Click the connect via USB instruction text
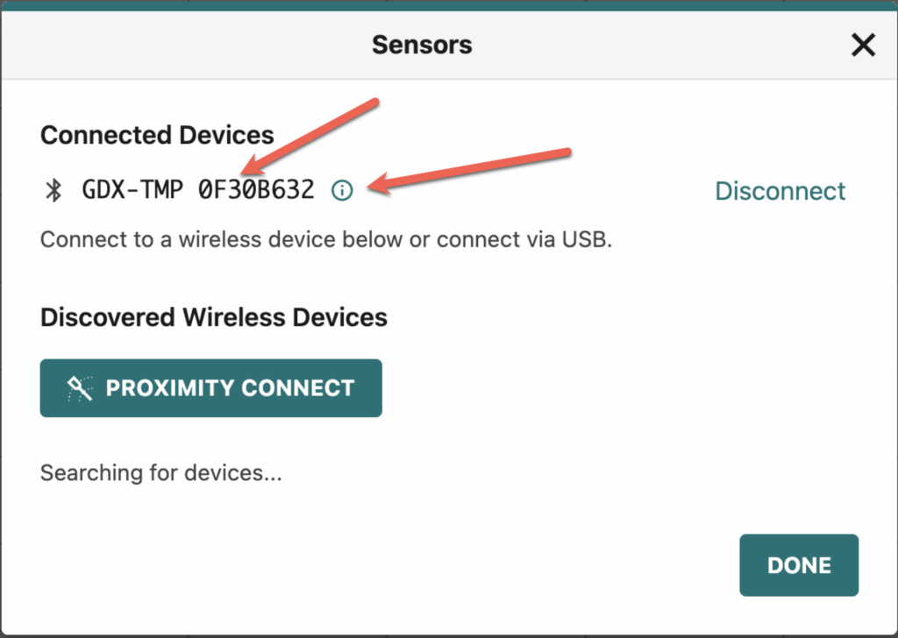This screenshot has width=898, height=638. point(326,239)
